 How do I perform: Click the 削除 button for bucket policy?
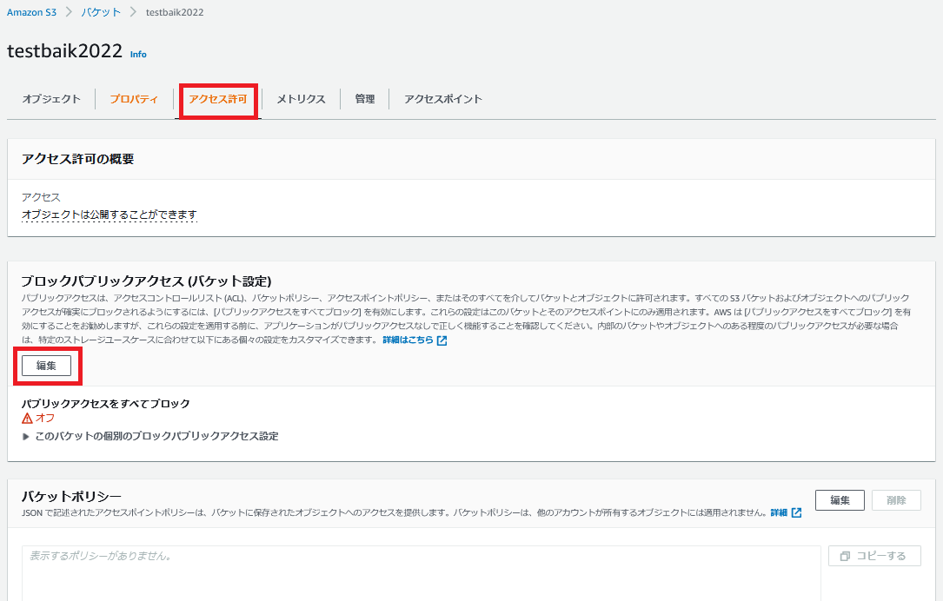tap(896, 500)
